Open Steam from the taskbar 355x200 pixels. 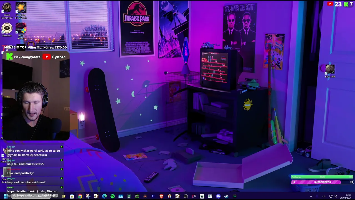226,196
